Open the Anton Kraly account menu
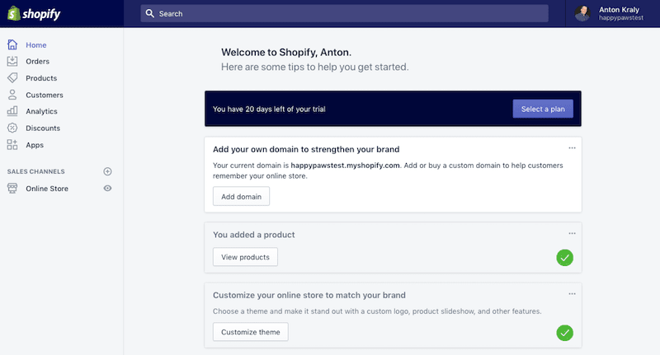660x355 pixels. 612,13
